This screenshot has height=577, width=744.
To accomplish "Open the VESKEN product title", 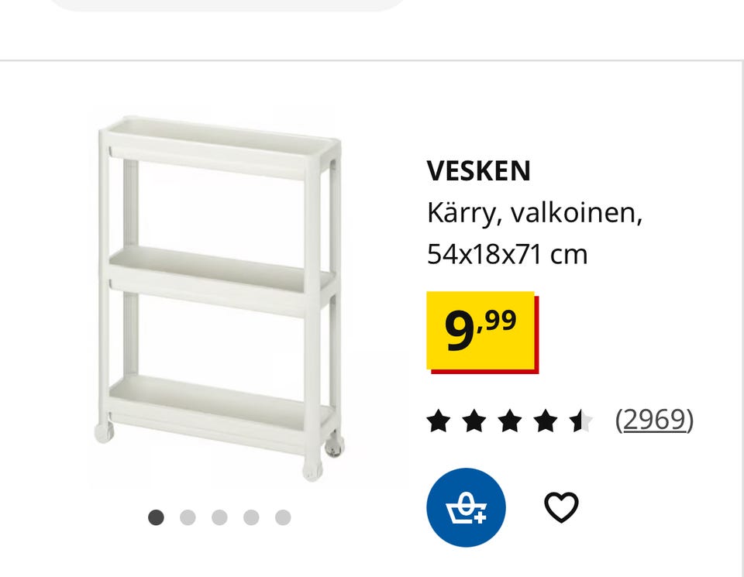I will tap(478, 171).
